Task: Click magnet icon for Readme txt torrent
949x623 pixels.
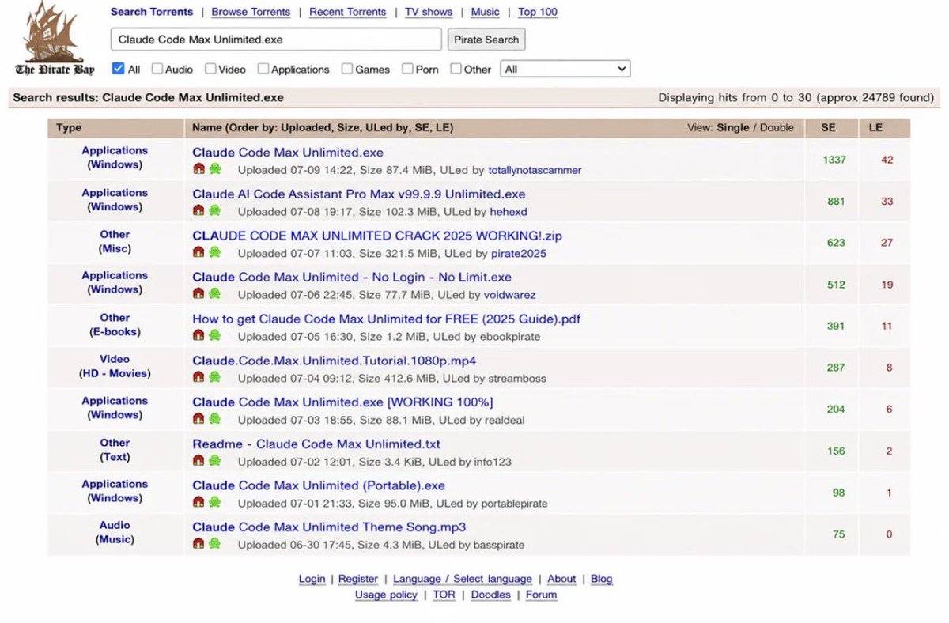Action: click(x=198, y=461)
